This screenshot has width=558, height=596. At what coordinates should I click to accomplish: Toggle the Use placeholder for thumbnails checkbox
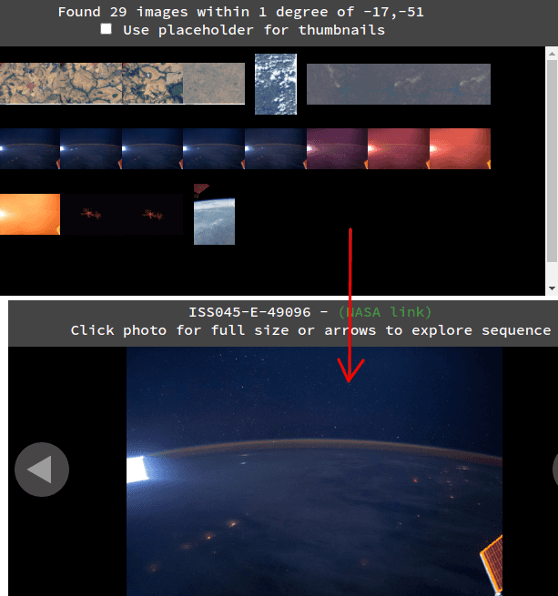[107, 29]
